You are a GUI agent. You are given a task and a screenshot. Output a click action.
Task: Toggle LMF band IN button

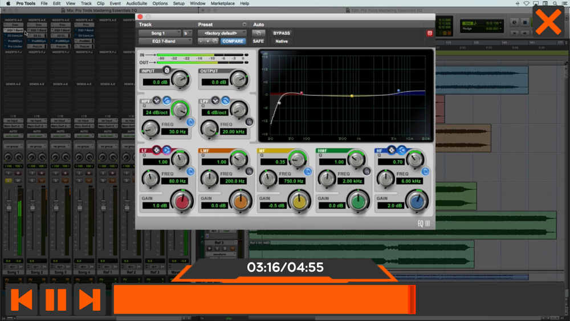(249, 171)
